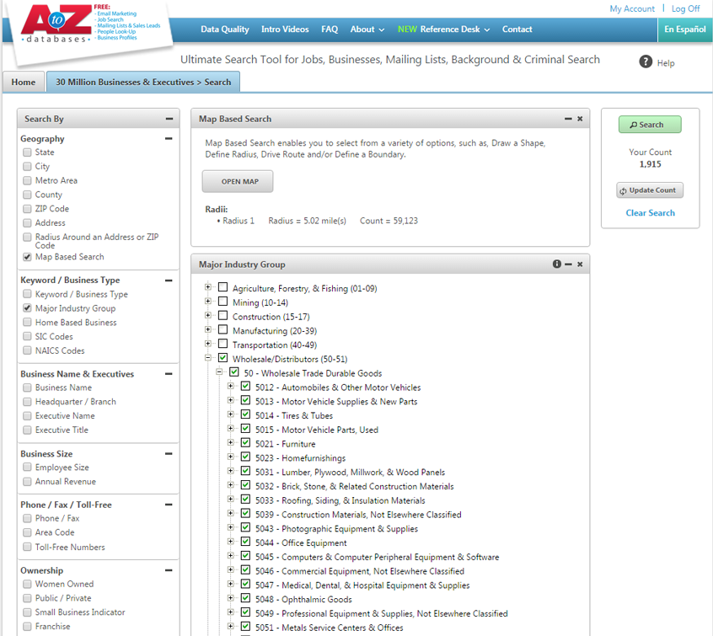Image resolution: width=713 pixels, height=636 pixels.
Task: Enable the State geography checkbox
Action: [x=27, y=152]
